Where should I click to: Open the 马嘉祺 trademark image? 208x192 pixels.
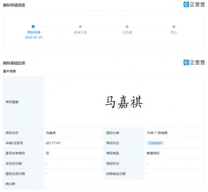click(124, 102)
